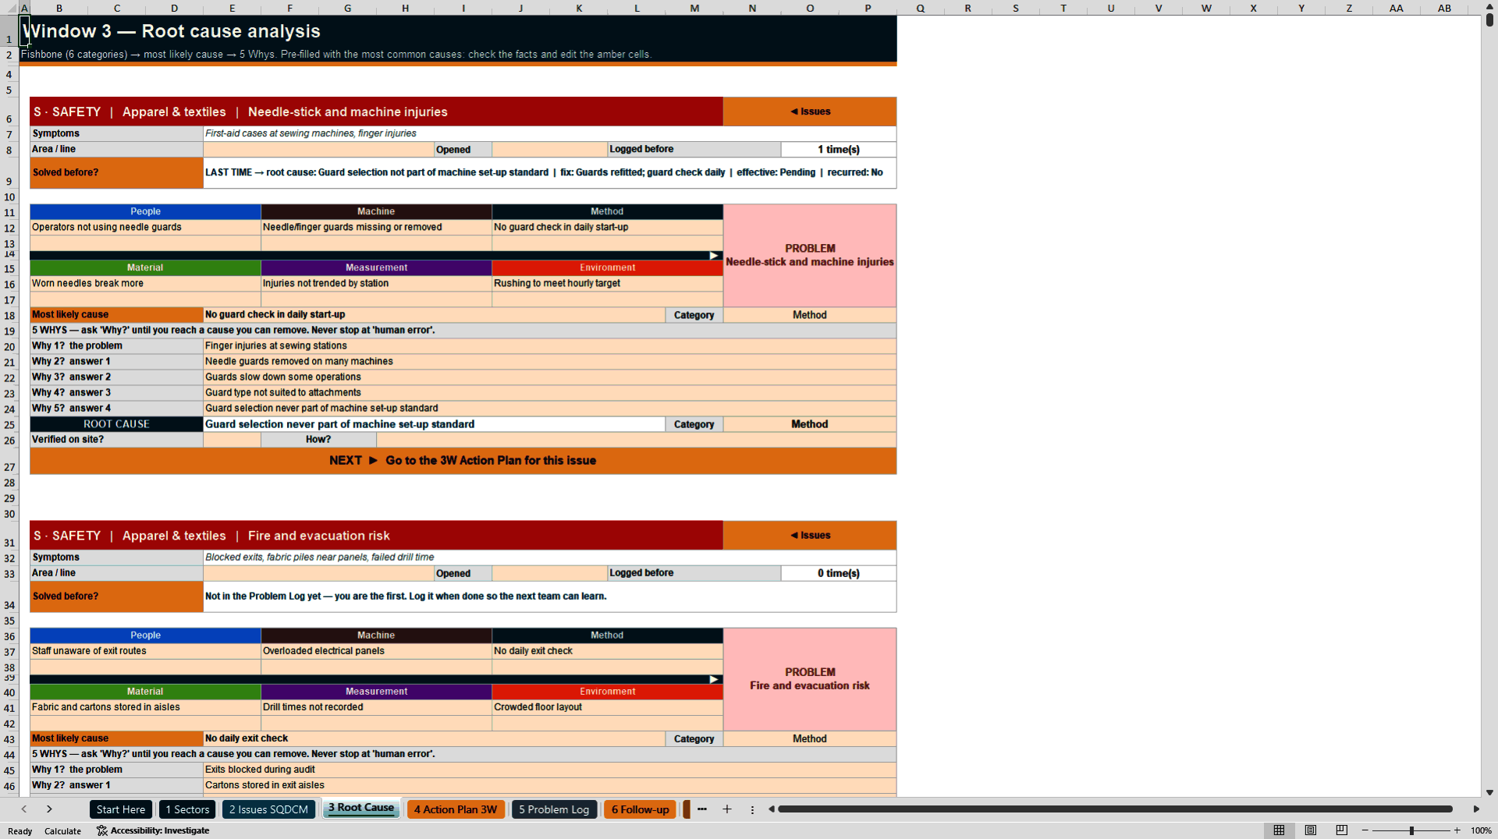Add a new sheet with the plus icon
1498x839 pixels.
[x=727, y=809]
